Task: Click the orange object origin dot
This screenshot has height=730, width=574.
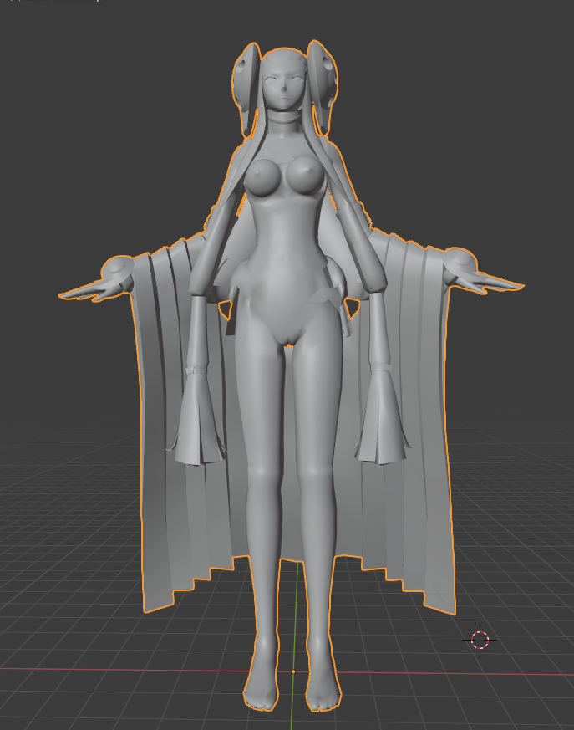Action: [293, 671]
